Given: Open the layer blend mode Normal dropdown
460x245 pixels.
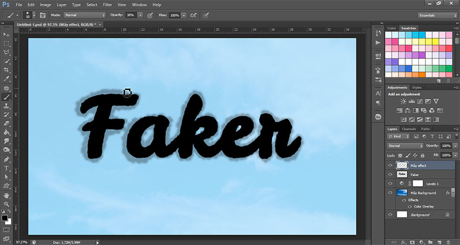Looking at the screenshot, I should [x=405, y=146].
